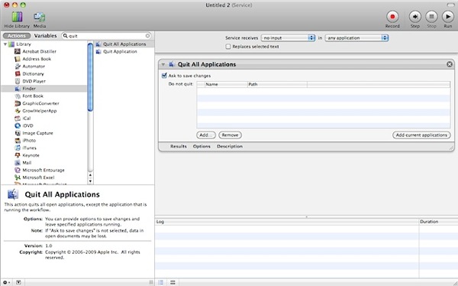Click the Hide Library toolbar icon

coord(17,18)
